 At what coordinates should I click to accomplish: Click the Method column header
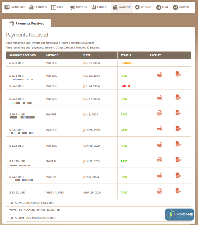click(62, 55)
